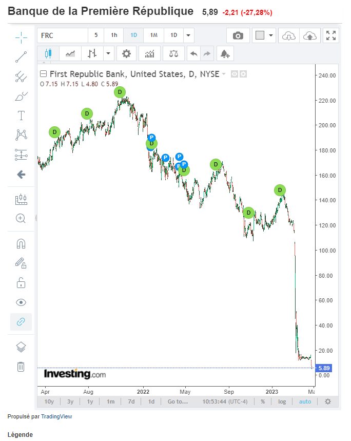The image size is (351, 441).
Task: Select the zoom in tool
Action: tap(21, 219)
